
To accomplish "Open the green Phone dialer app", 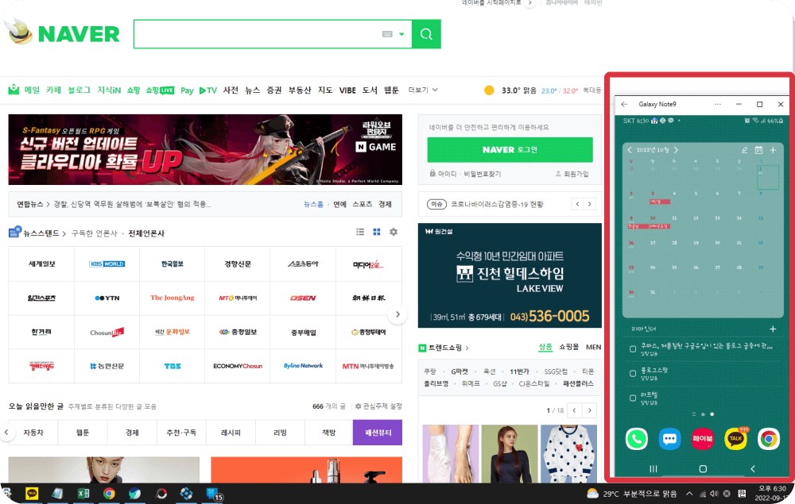I will tap(636, 438).
